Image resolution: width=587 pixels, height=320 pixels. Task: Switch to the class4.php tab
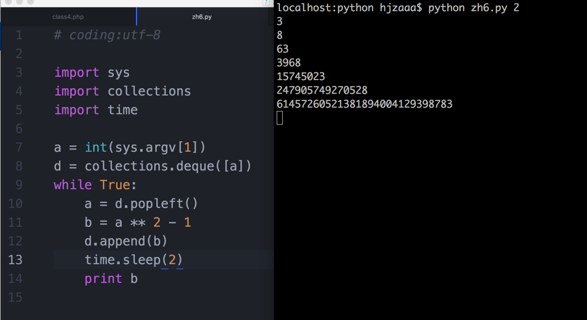tap(68, 17)
